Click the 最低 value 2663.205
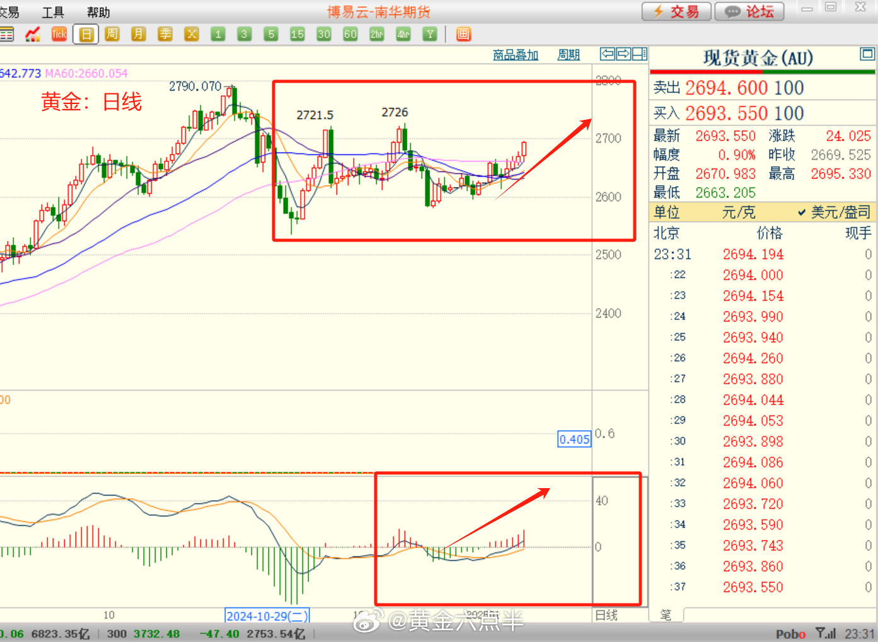 (x=725, y=193)
